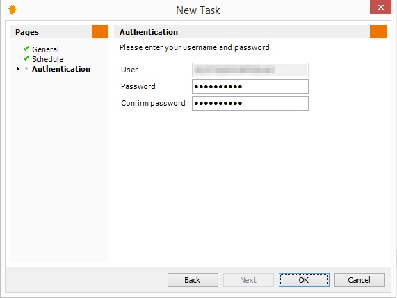Click the black arrow marker beside Authentication page

pyautogui.click(x=17, y=68)
